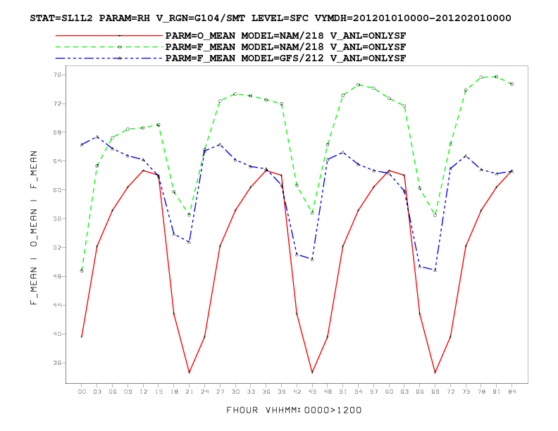Click the 40 tick on the vertical axis
This screenshot has width=558, height=431.
57,334
